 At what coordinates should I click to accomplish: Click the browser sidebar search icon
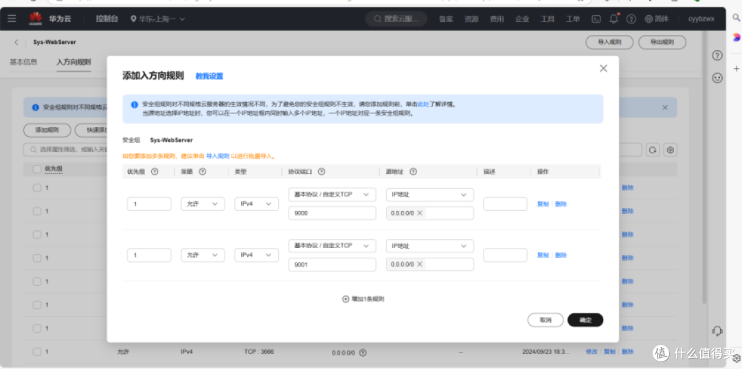coord(737,18)
